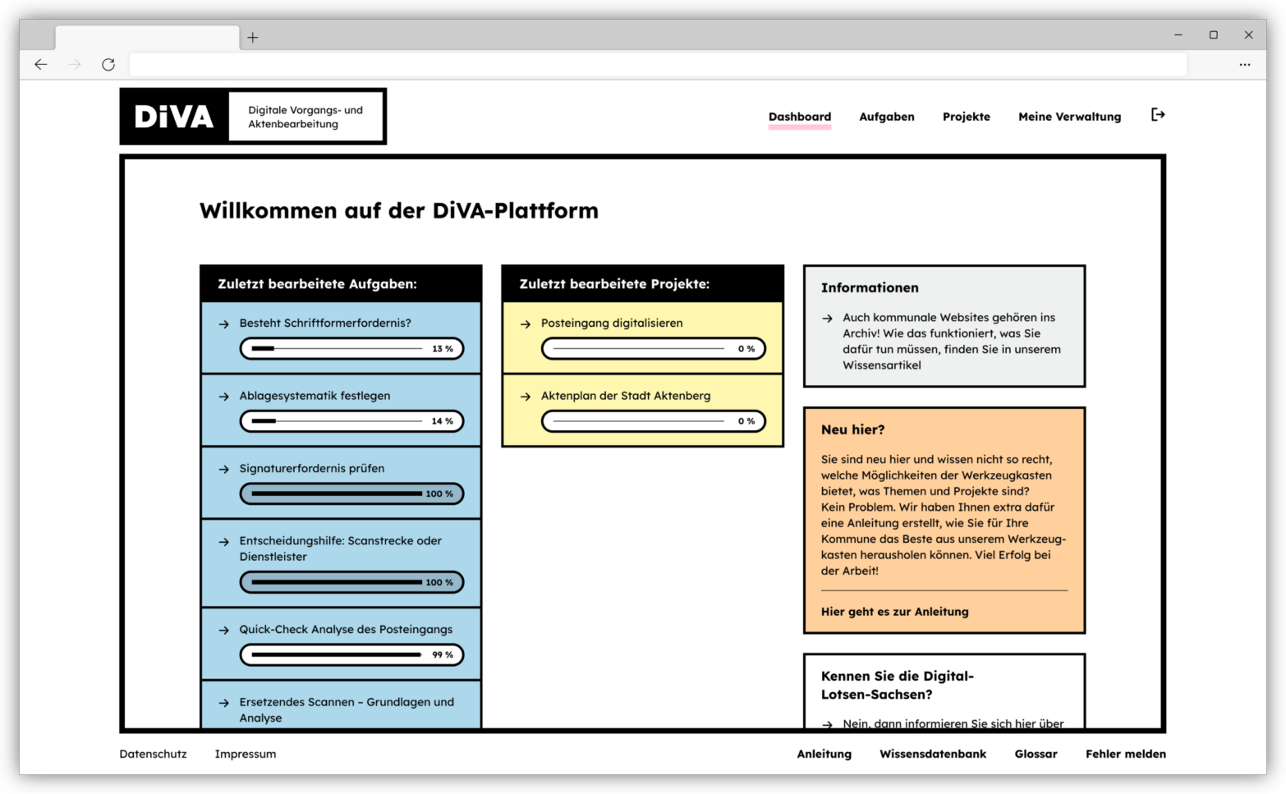Open Hier geht es zur Anleitung link
Image resolution: width=1286 pixels, height=794 pixels.
click(x=894, y=612)
